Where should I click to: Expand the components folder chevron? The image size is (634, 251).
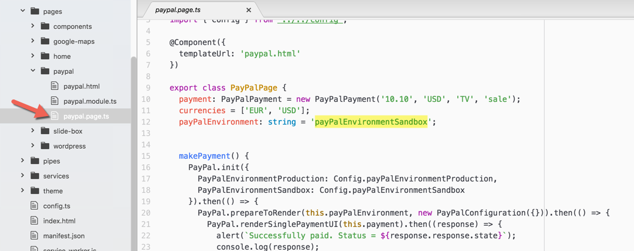tap(33, 26)
